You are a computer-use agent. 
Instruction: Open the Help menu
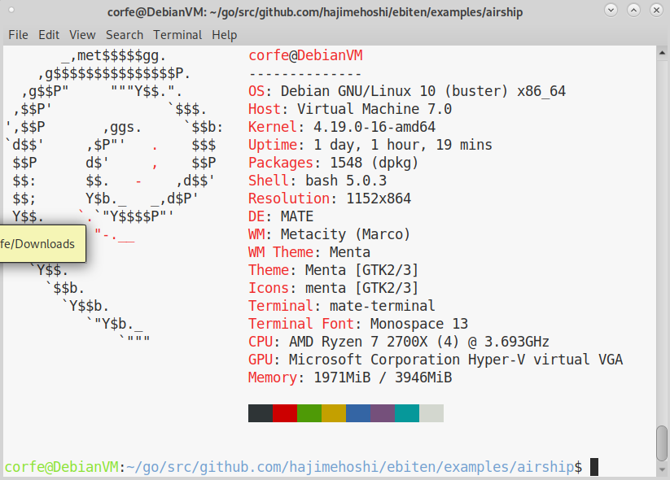click(225, 35)
